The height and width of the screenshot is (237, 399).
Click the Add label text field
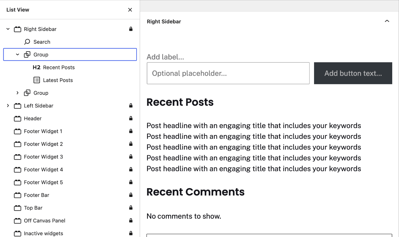pyautogui.click(x=165, y=57)
